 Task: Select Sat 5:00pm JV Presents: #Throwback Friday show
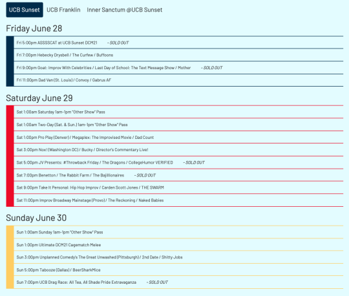[x=178, y=162]
